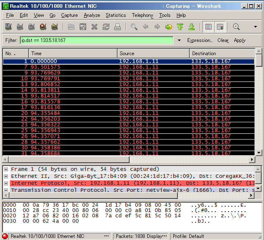Go to specified packet icon
The image size is (264, 240).
[x=169, y=27]
